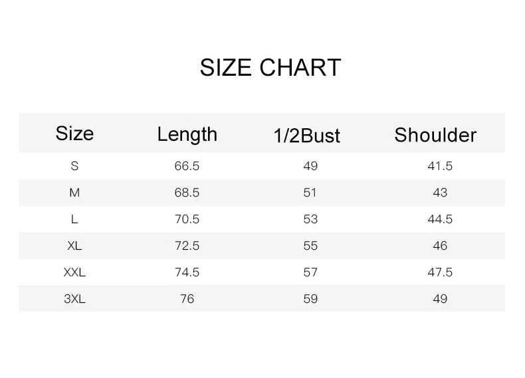Viewport: 525px width, 378px height.
Task: Select the XL size row label
Action: coord(74,246)
